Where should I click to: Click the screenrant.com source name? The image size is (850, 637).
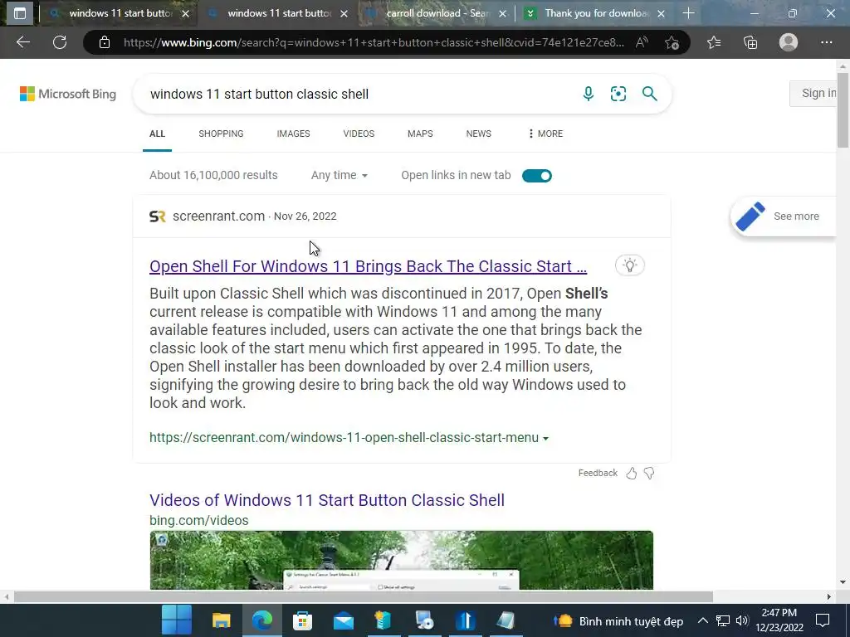(x=218, y=216)
